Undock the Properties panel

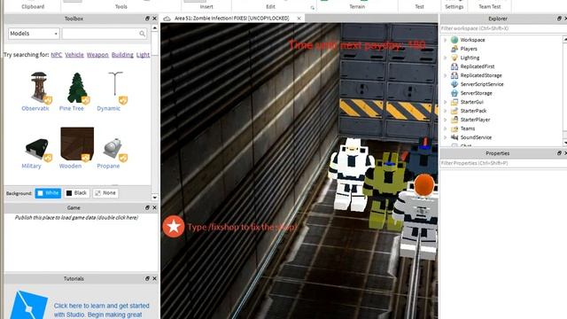click(559, 153)
